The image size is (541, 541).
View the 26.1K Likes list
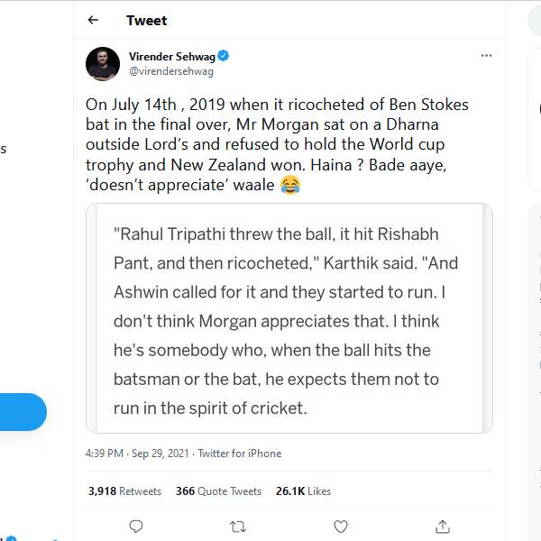click(x=303, y=491)
